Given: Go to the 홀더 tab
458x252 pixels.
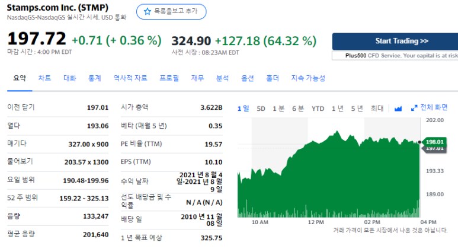Looking at the screenshot, I should click(x=273, y=78).
